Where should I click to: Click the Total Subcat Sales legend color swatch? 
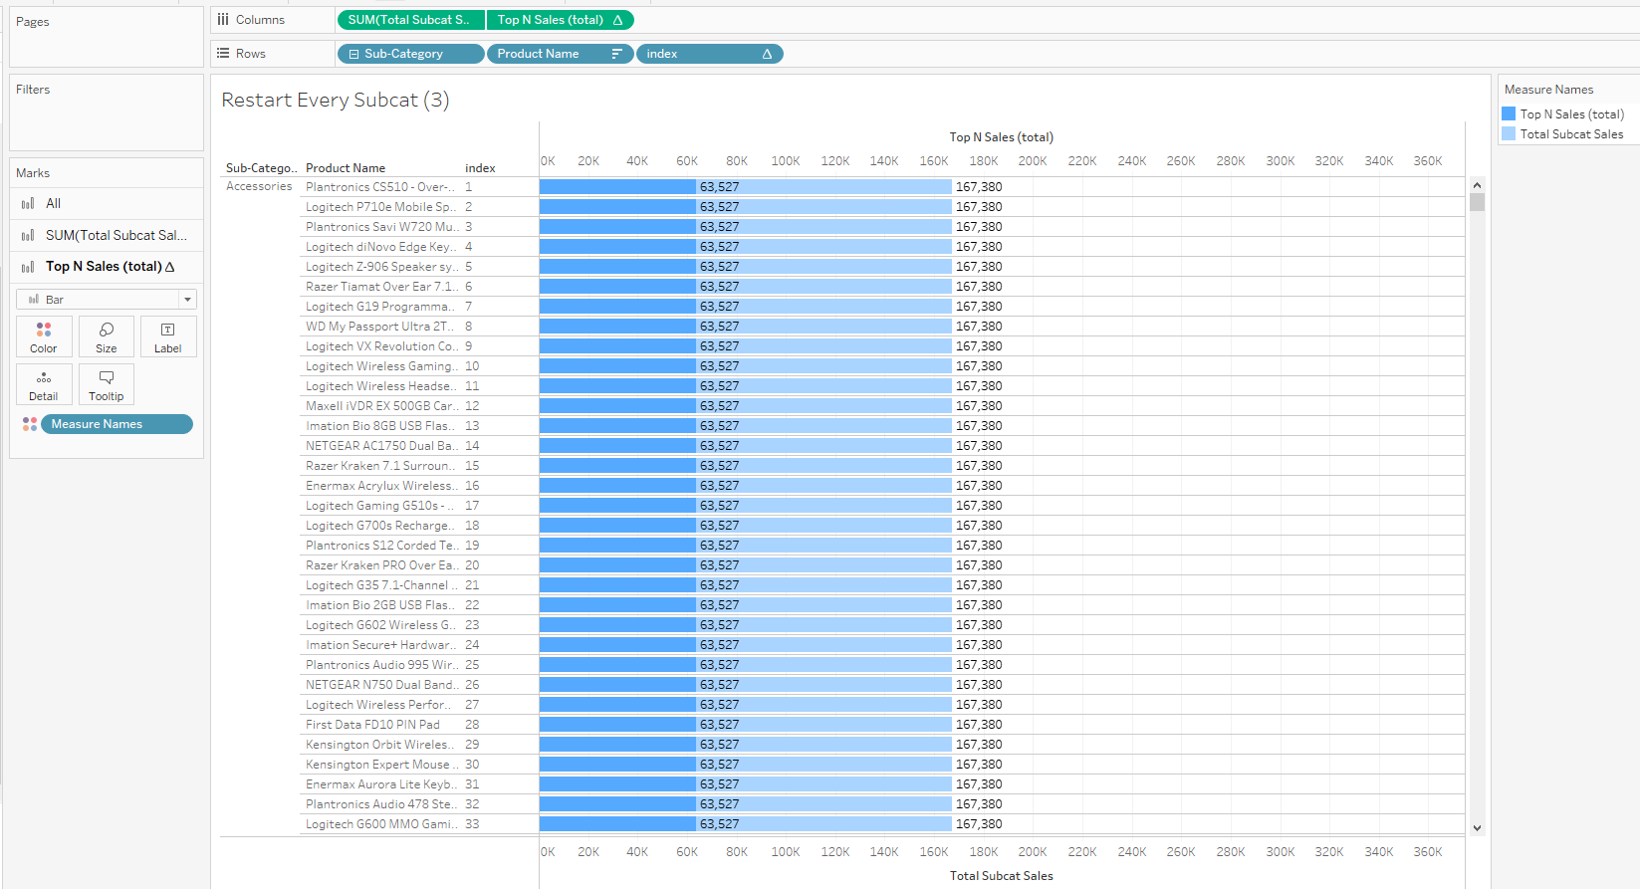(1509, 134)
